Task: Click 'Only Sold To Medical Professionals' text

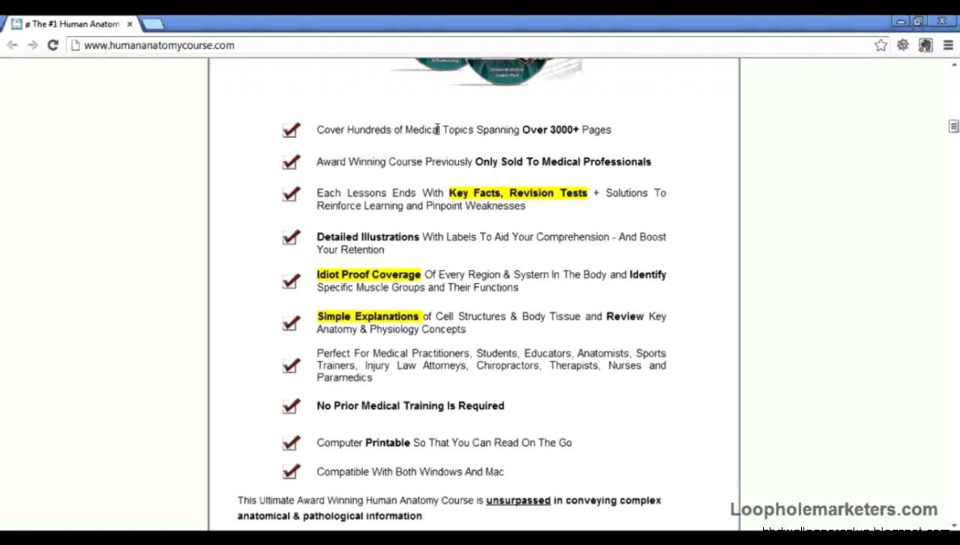Action: [x=563, y=161]
